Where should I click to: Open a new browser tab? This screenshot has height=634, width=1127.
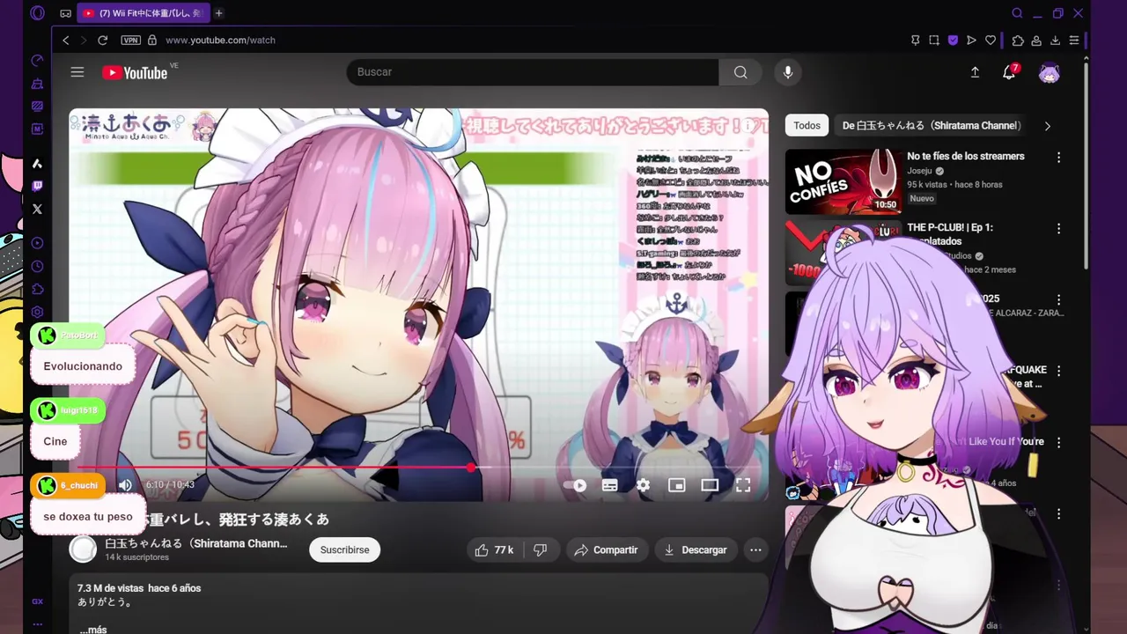coord(218,13)
